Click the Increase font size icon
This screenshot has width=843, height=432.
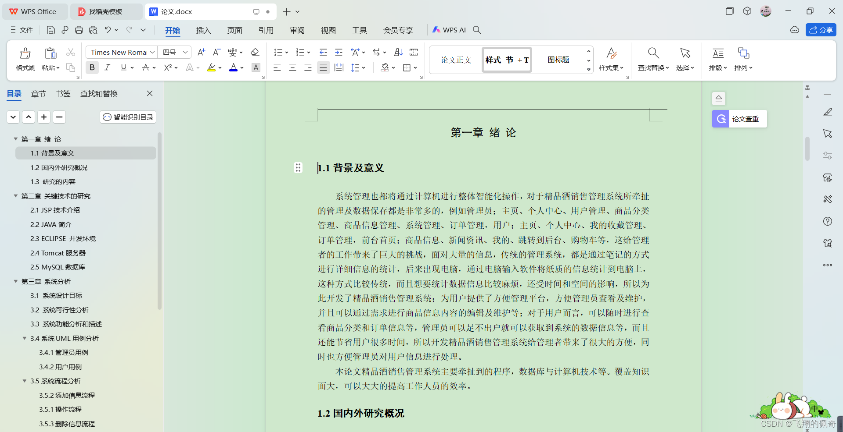coord(201,52)
